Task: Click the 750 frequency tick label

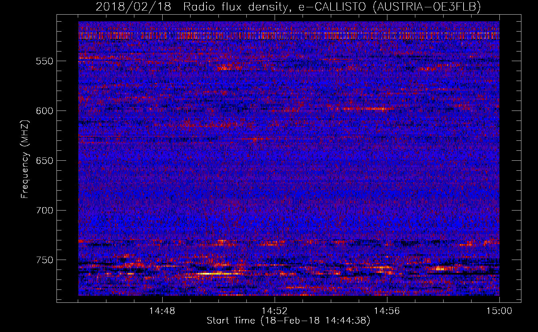Action: pos(45,260)
